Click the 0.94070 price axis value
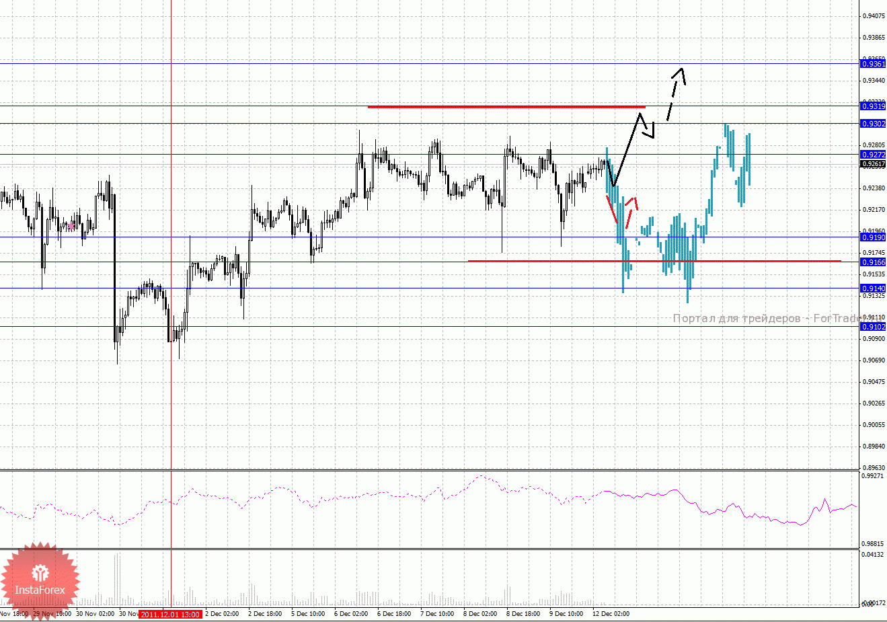The image size is (887, 622). pyautogui.click(x=874, y=15)
